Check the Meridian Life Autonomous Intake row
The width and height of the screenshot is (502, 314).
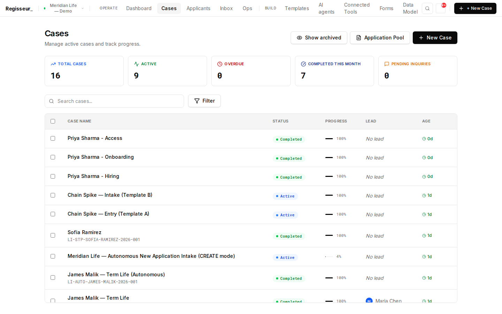(x=53, y=256)
